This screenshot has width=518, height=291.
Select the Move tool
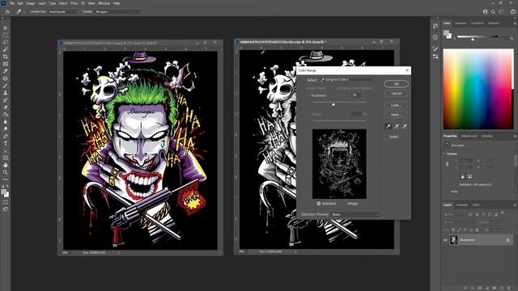[6, 28]
